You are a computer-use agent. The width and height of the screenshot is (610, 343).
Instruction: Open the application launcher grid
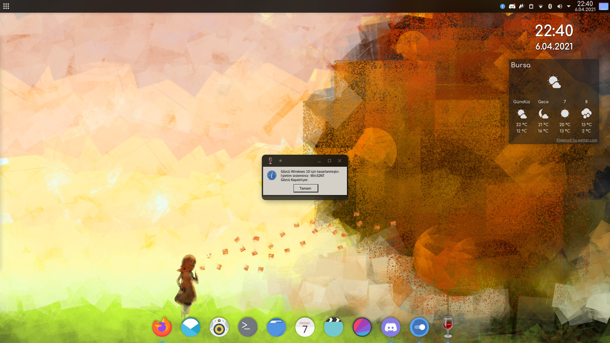click(x=6, y=6)
